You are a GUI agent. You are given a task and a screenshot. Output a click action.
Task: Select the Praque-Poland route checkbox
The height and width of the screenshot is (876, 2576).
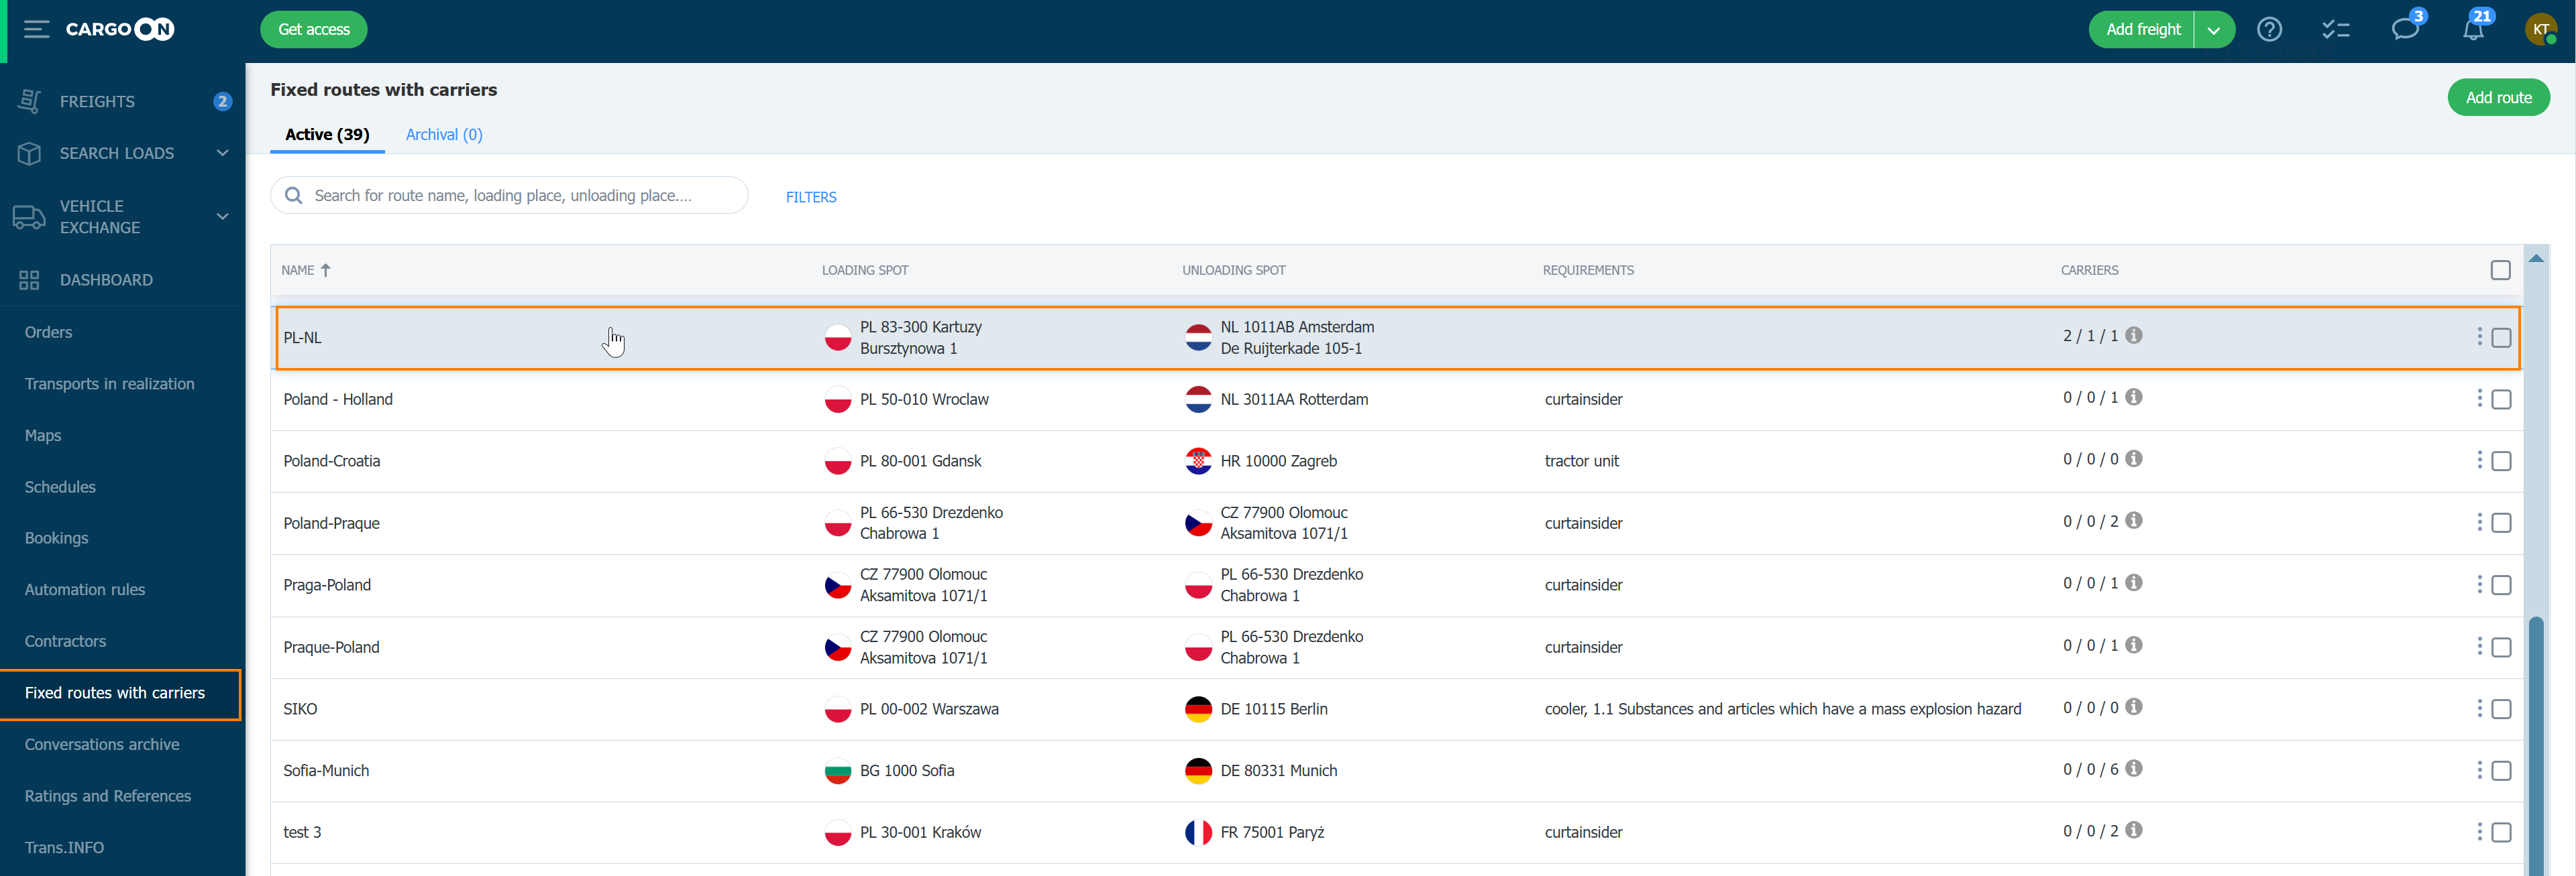click(2501, 647)
